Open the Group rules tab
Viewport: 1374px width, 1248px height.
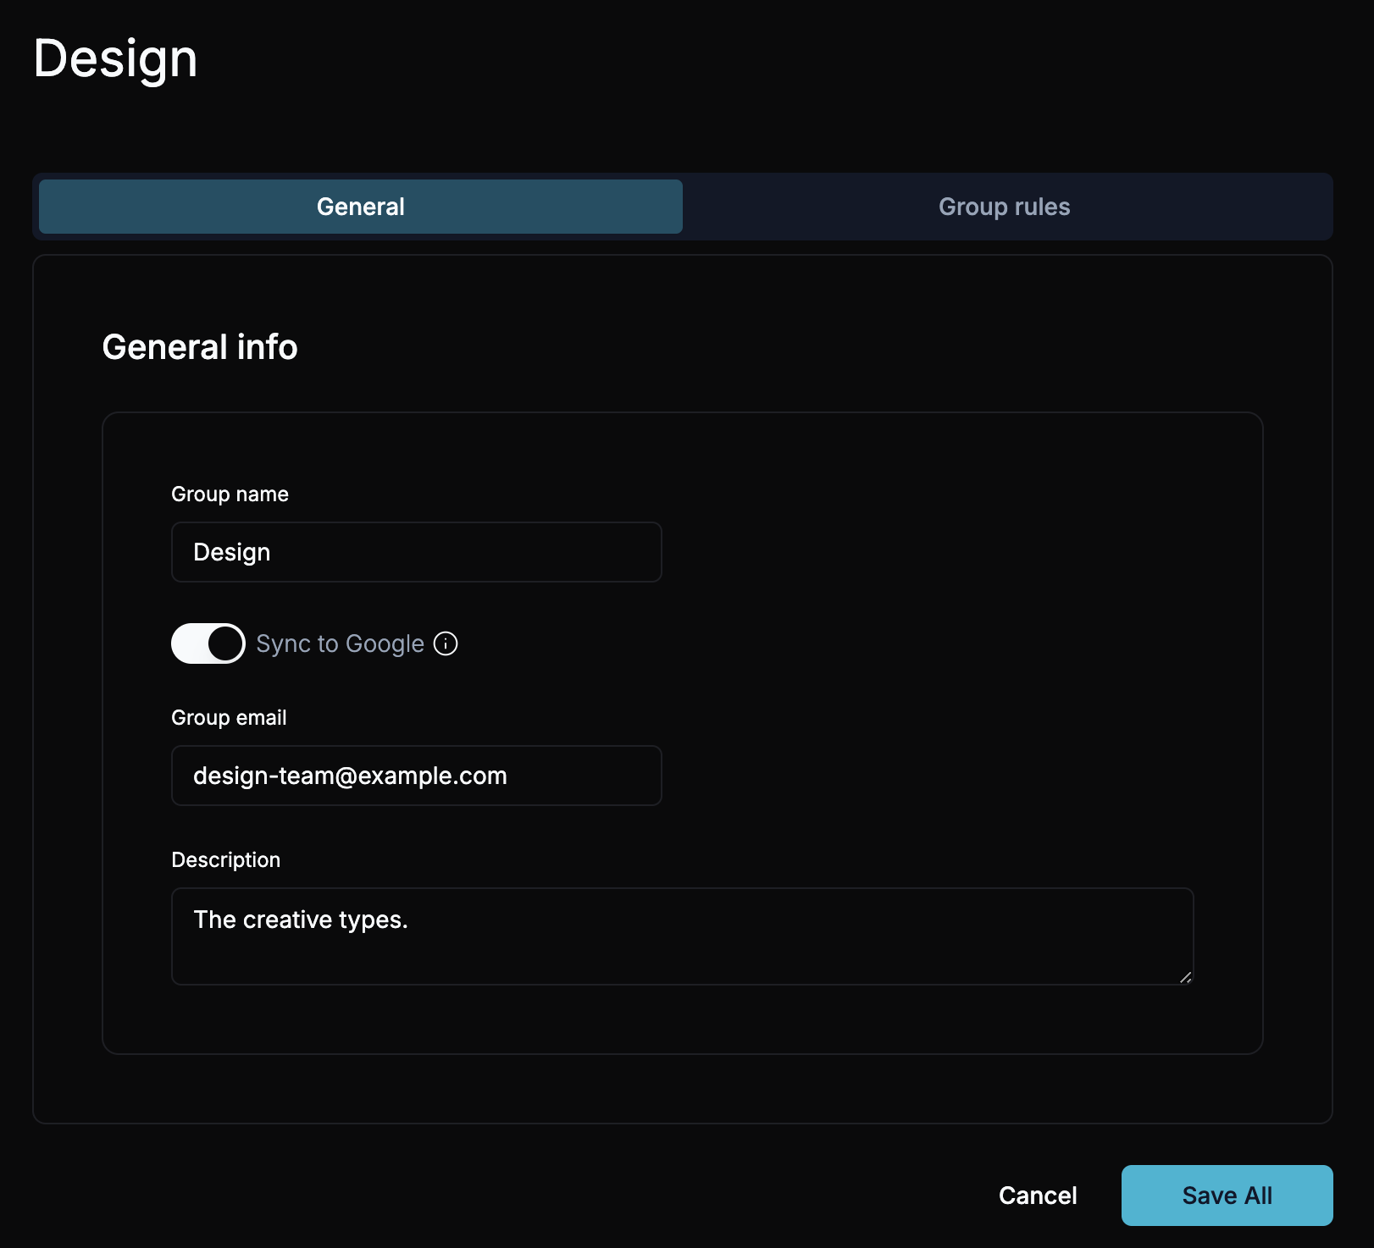coord(1004,207)
